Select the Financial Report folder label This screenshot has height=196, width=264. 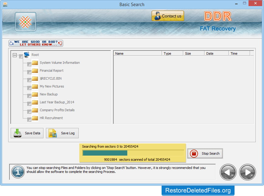coord(52,70)
